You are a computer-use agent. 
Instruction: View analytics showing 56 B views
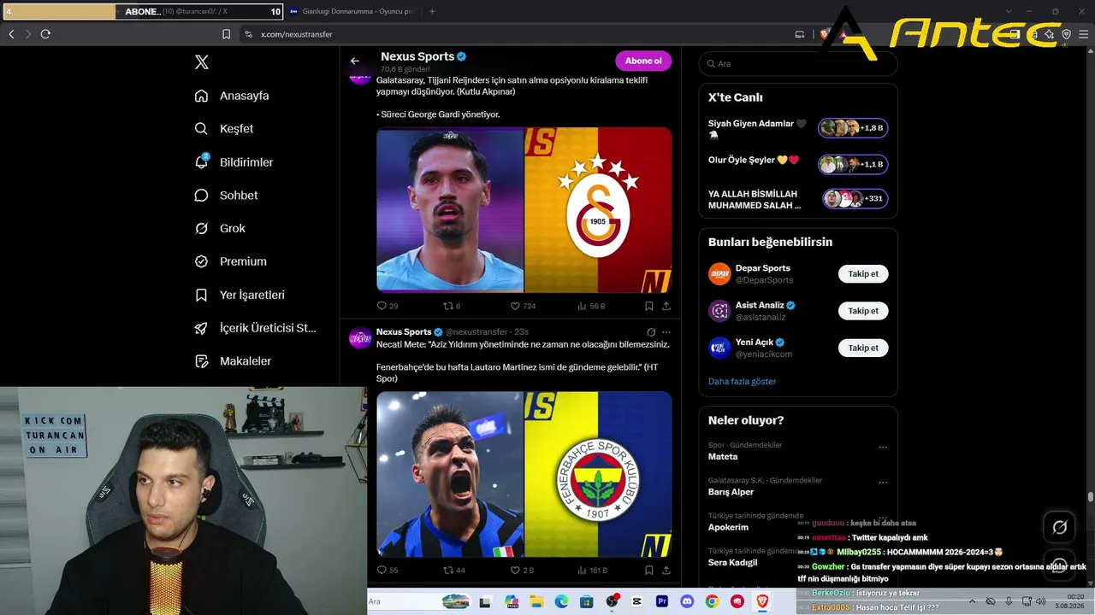click(591, 306)
